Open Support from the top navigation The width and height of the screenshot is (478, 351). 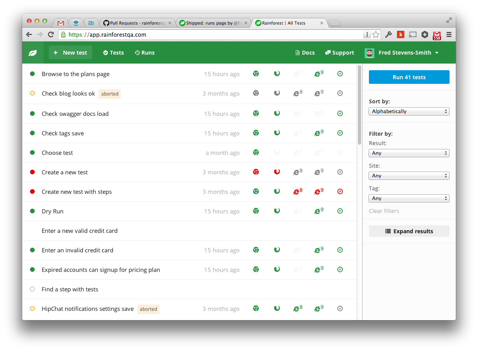click(340, 53)
